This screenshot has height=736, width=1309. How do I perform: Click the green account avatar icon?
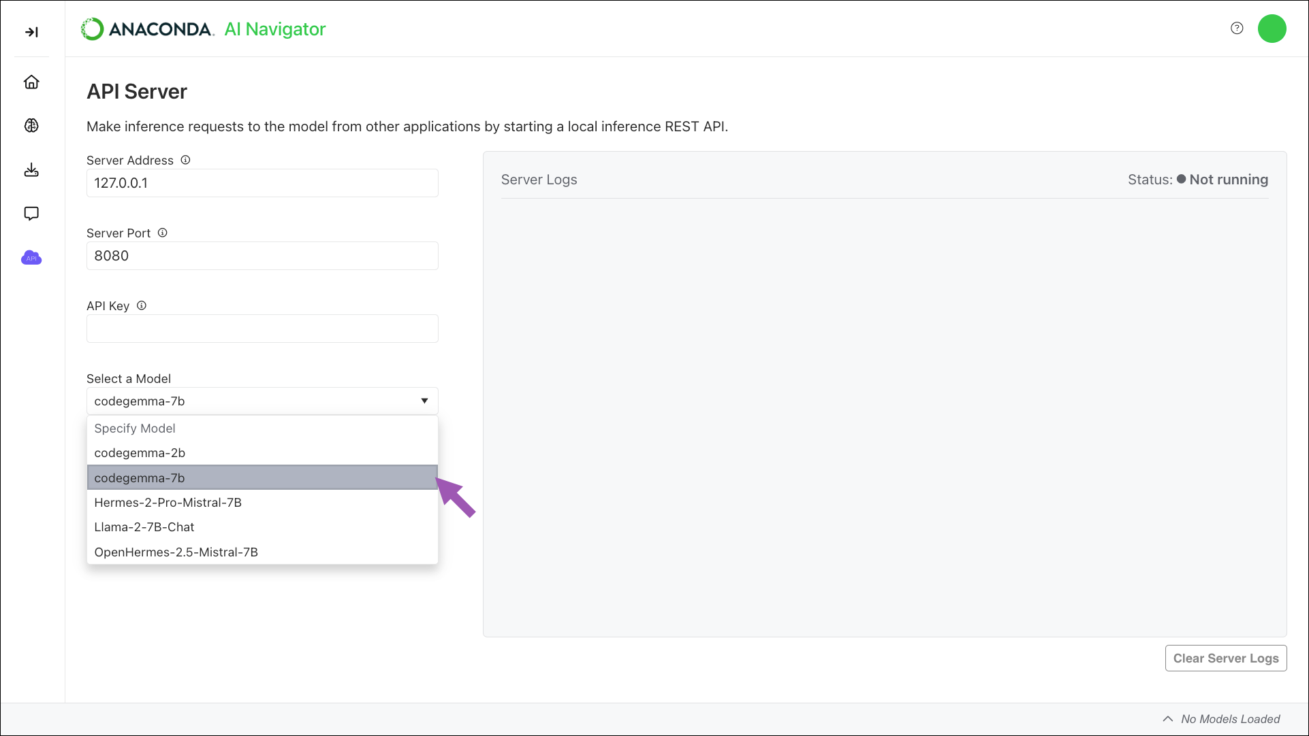[1272, 28]
